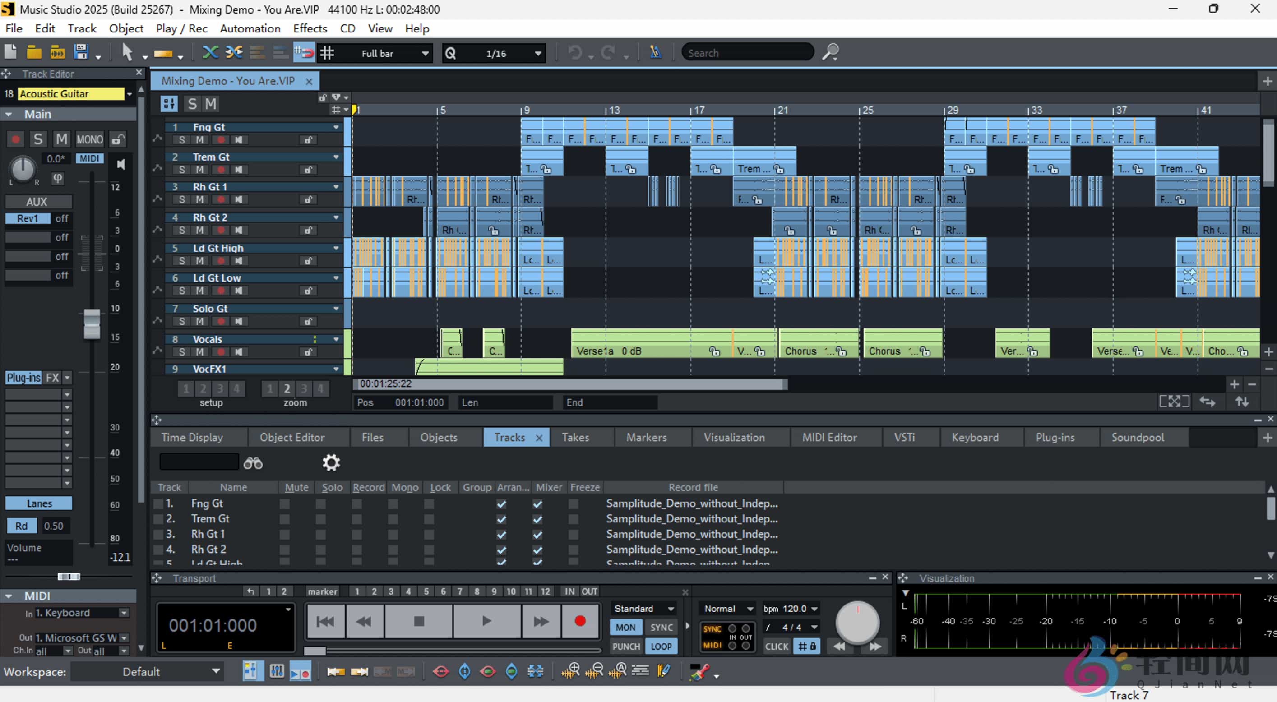Click the undo arrow icon
The image size is (1277, 702).
574,52
